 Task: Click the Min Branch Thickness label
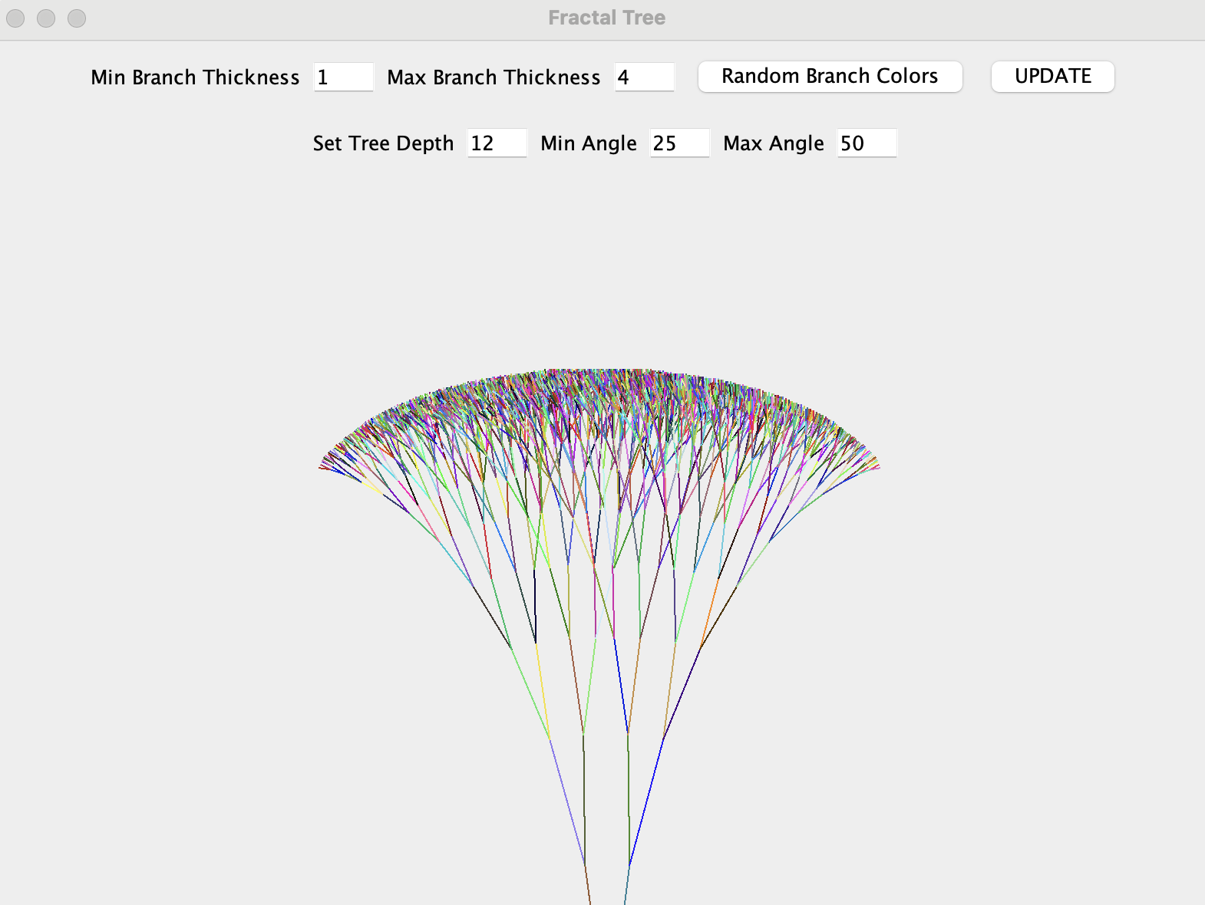(195, 77)
